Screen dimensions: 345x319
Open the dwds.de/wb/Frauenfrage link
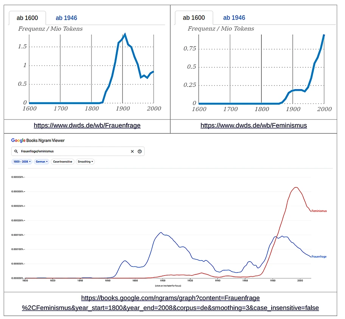87,125
